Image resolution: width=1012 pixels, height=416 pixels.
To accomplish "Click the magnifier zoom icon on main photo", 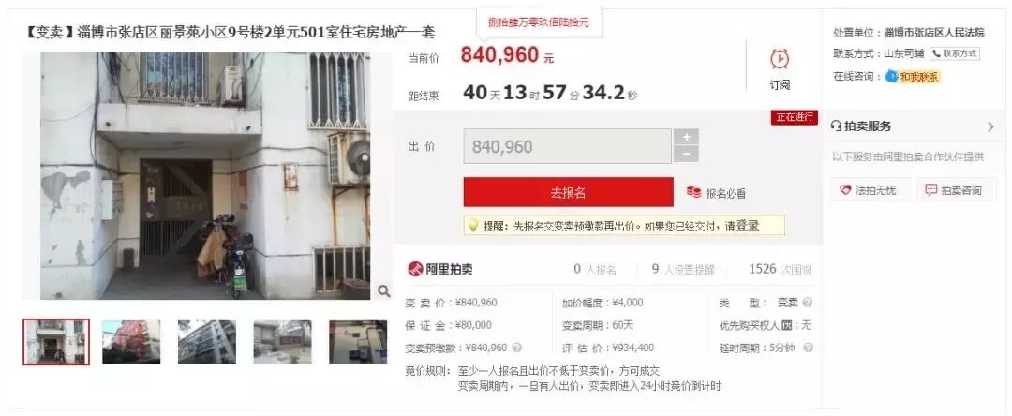I will pos(383,291).
